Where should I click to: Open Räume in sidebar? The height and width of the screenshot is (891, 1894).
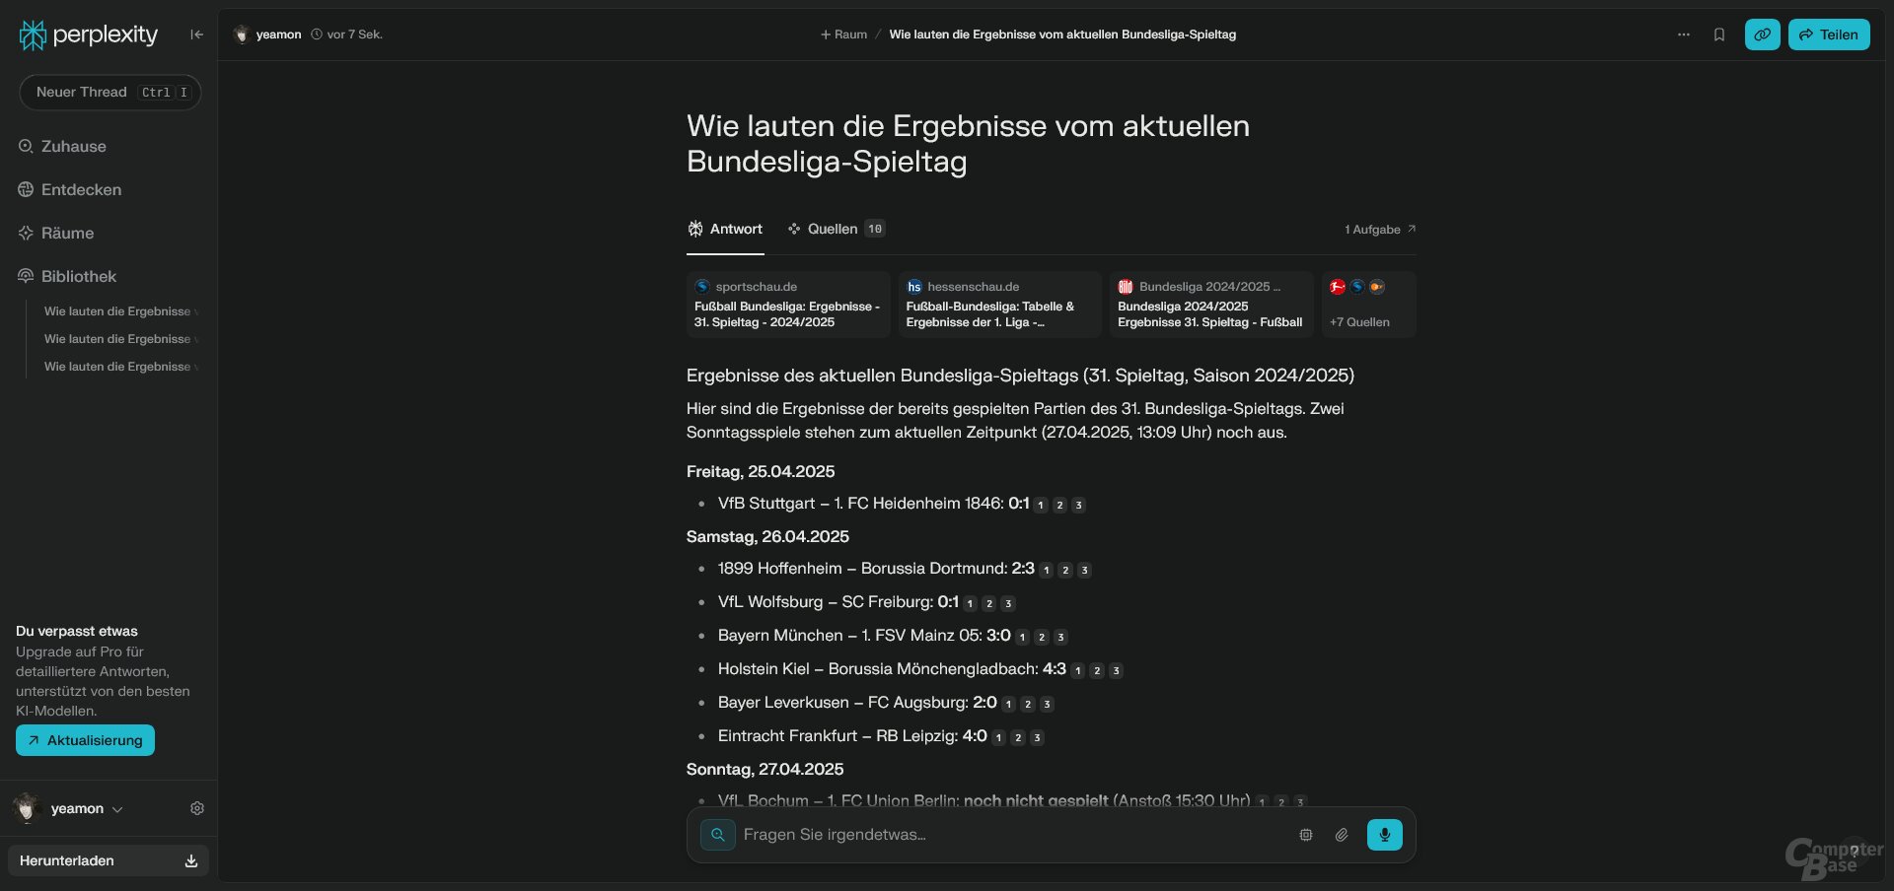click(56, 233)
